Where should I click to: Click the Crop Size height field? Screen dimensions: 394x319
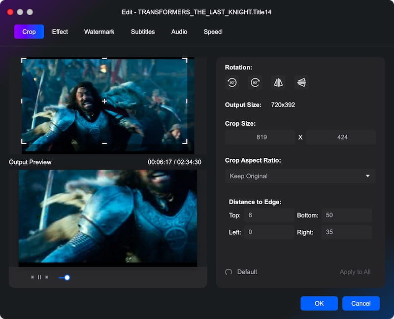click(x=341, y=137)
